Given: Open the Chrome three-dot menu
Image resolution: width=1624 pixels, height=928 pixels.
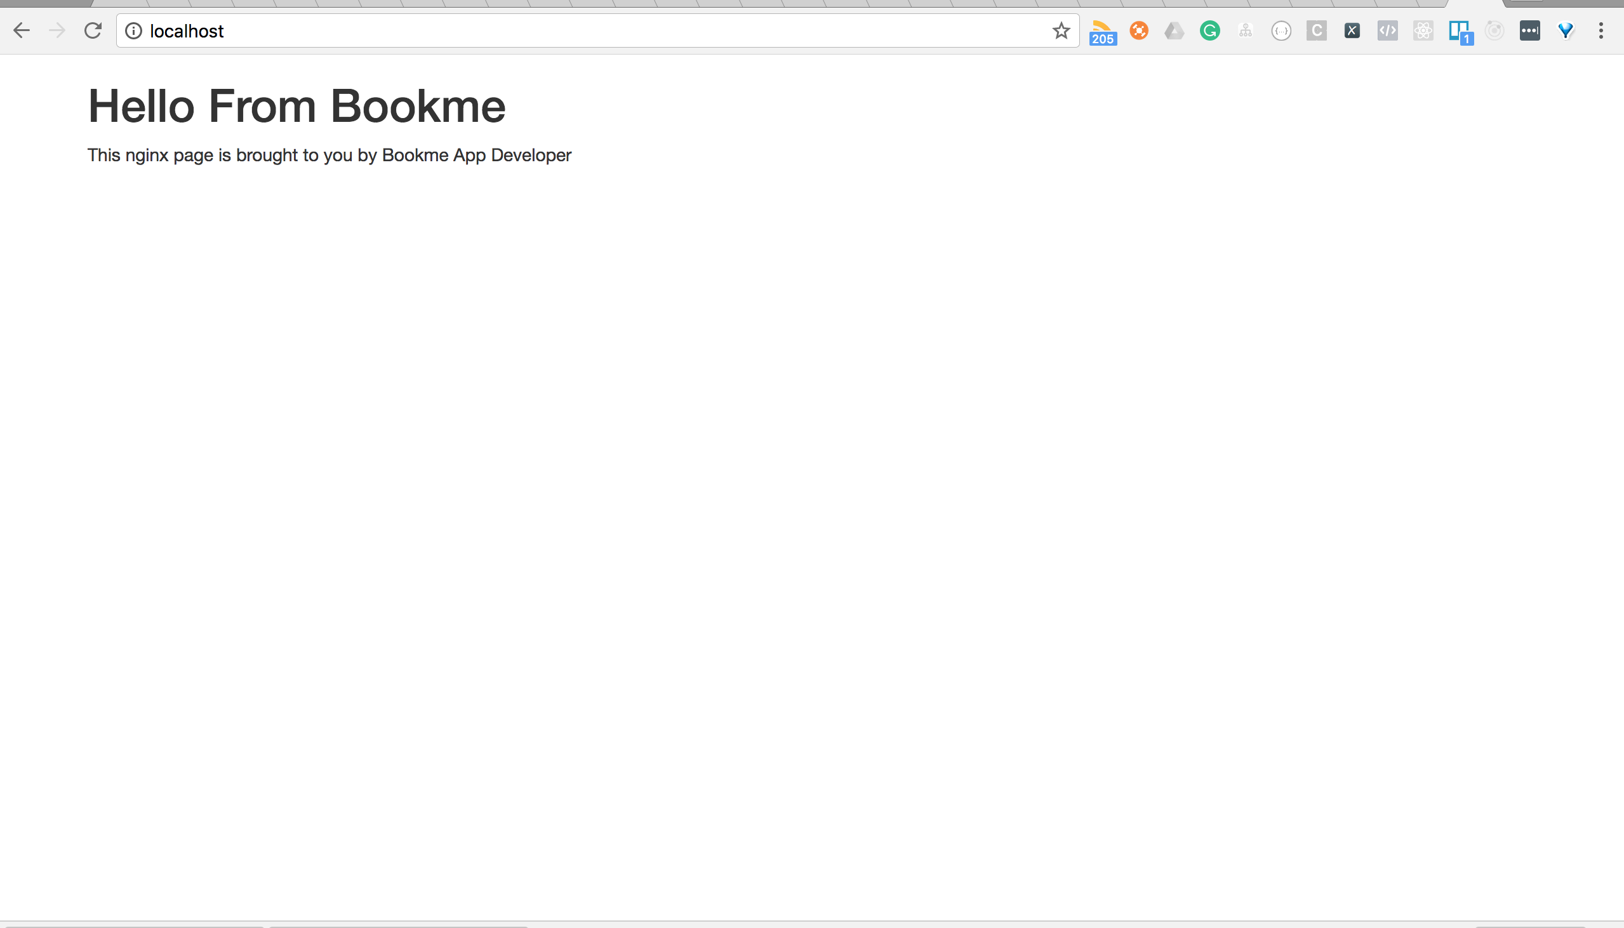Looking at the screenshot, I should coord(1602,30).
